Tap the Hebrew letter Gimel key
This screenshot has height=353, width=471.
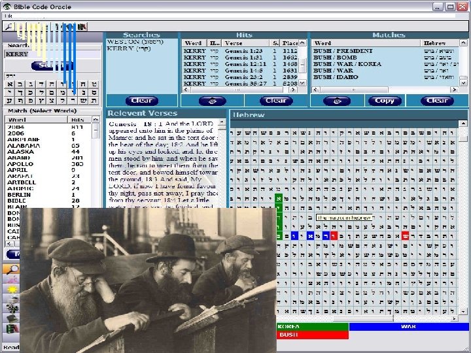point(31,84)
